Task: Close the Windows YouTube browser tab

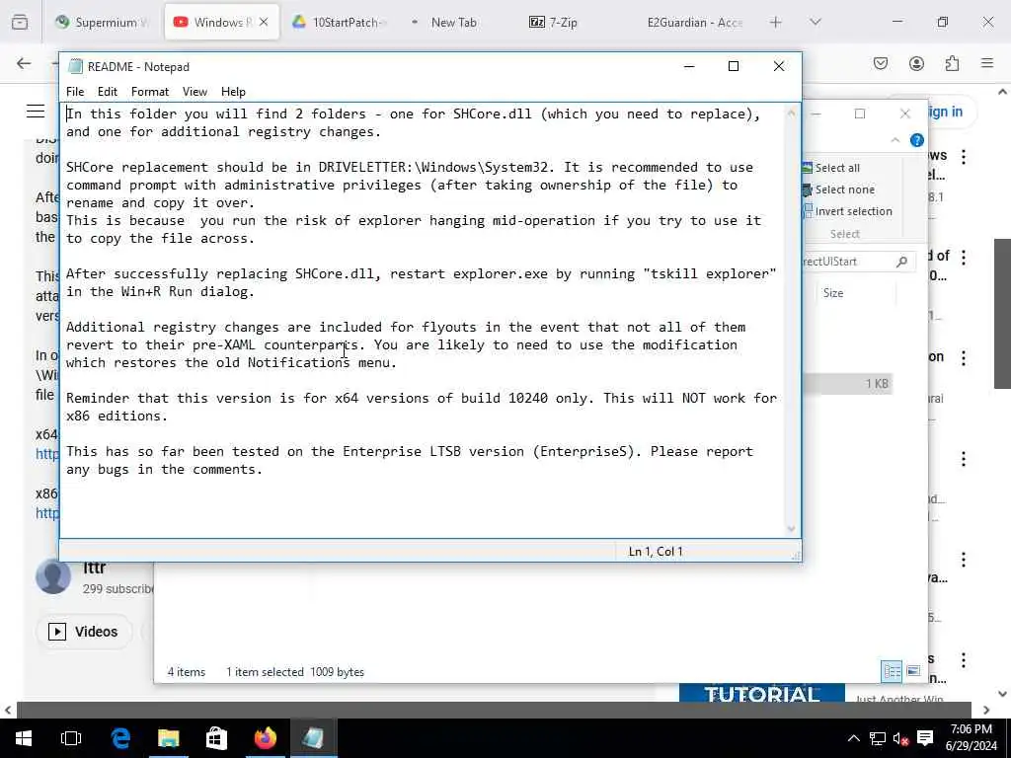Action: (263, 22)
